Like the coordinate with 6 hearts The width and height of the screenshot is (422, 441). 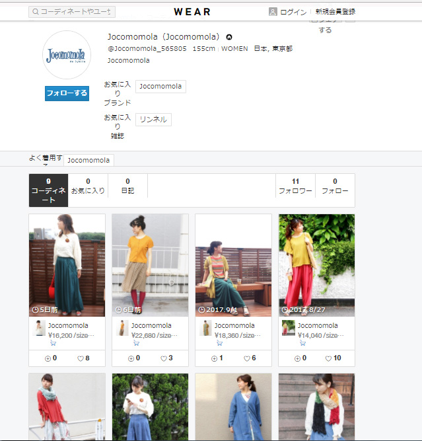click(x=247, y=358)
